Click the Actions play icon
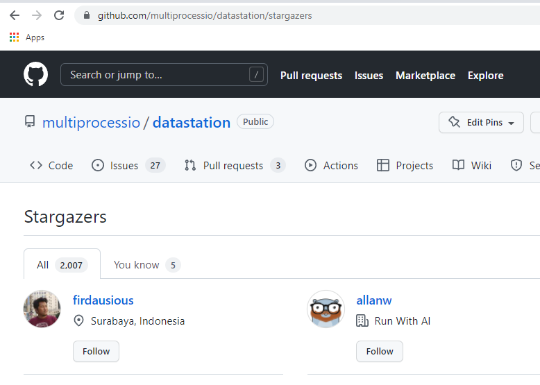Screen dimensions: 540x385 pos(310,166)
